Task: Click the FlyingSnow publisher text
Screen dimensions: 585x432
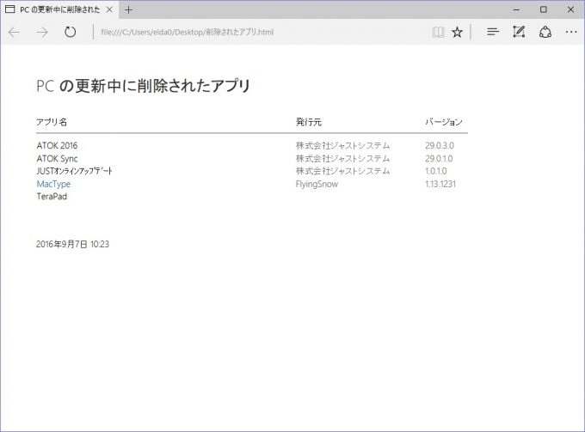Action: 317,184
